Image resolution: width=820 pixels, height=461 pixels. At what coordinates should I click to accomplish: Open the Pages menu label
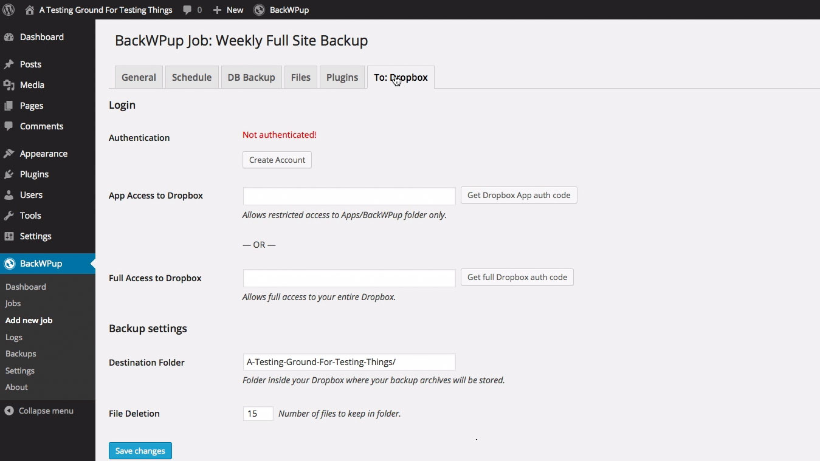(x=31, y=106)
